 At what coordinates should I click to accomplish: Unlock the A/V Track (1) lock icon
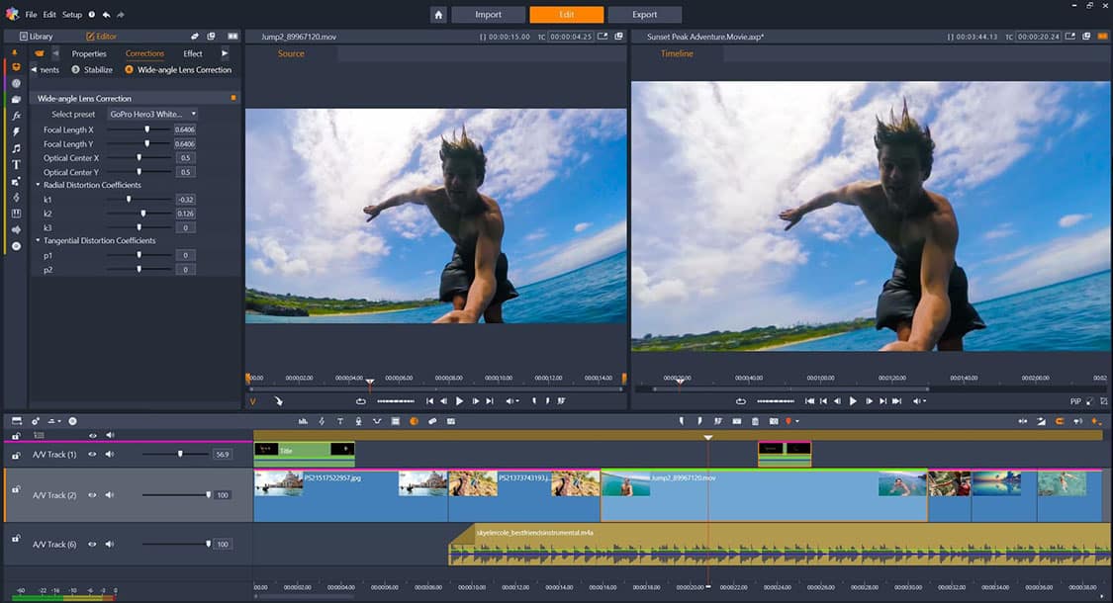click(x=16, y=455)
